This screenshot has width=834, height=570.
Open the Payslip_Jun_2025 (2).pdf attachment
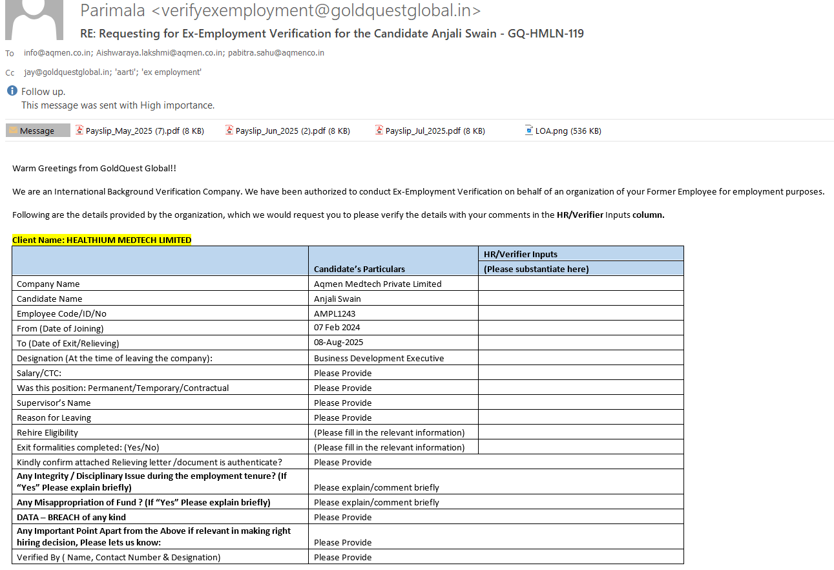pyautogui.click(x=292, y=131)
